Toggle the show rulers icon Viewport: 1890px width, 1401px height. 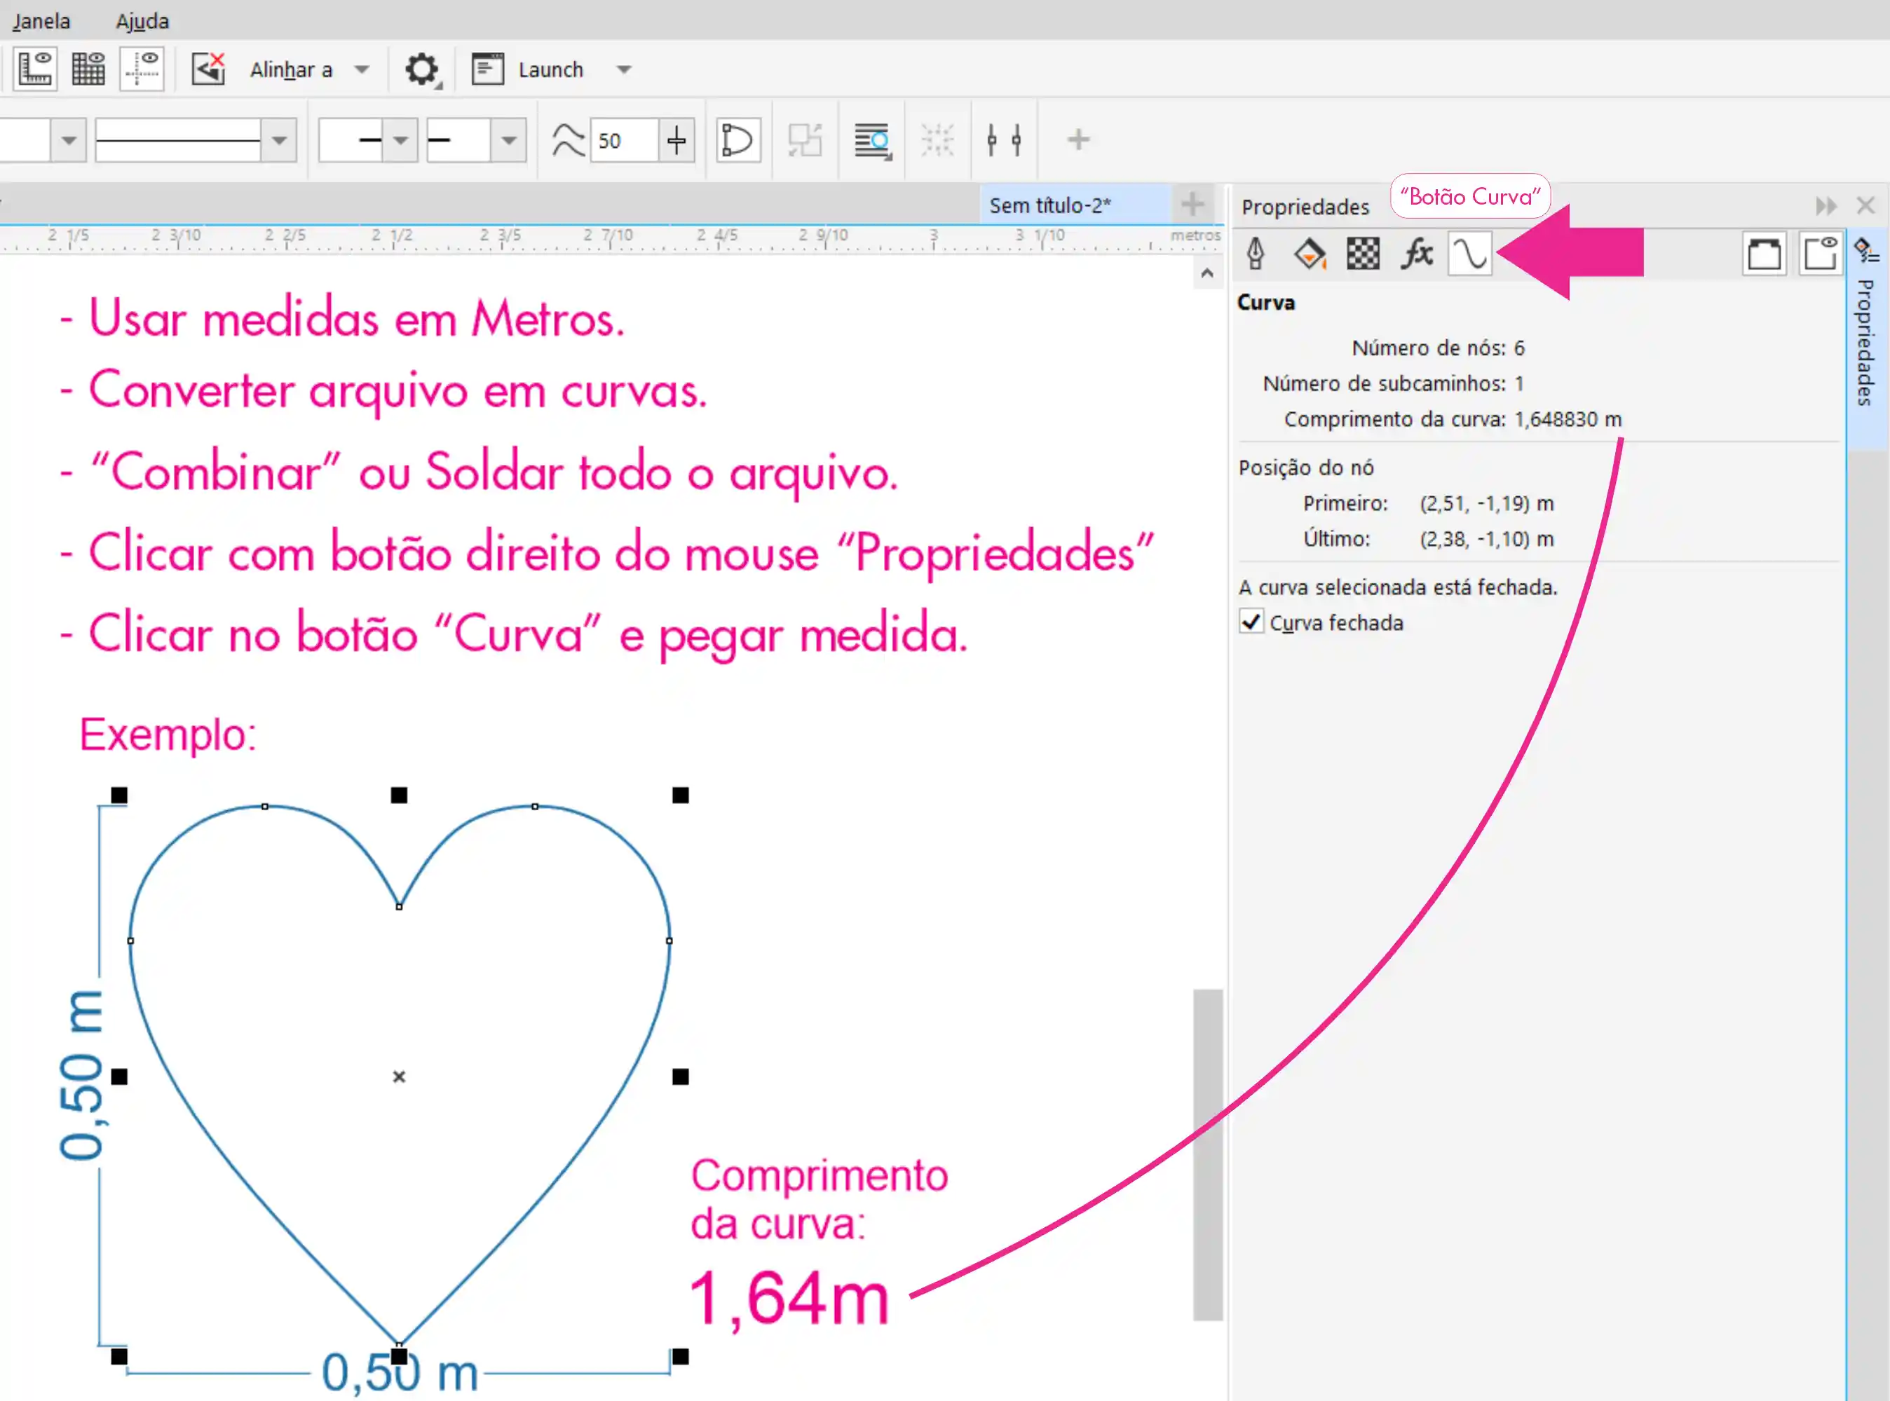pyautogui.click(x=35, y=69)
